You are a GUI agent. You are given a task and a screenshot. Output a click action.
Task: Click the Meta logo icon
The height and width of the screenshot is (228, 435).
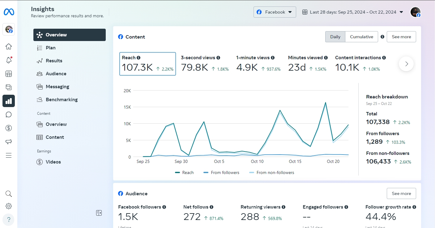tap(9, 12)
